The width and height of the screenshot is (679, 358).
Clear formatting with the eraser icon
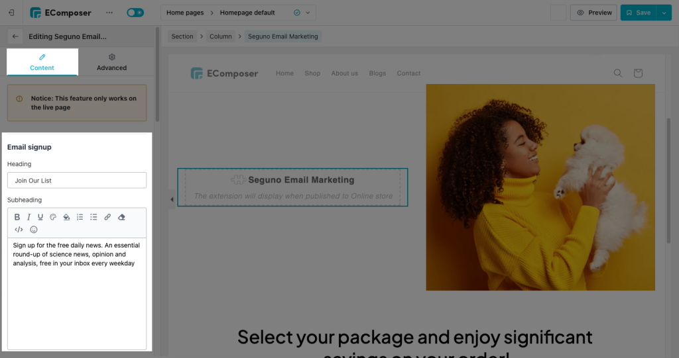(121, 217)
